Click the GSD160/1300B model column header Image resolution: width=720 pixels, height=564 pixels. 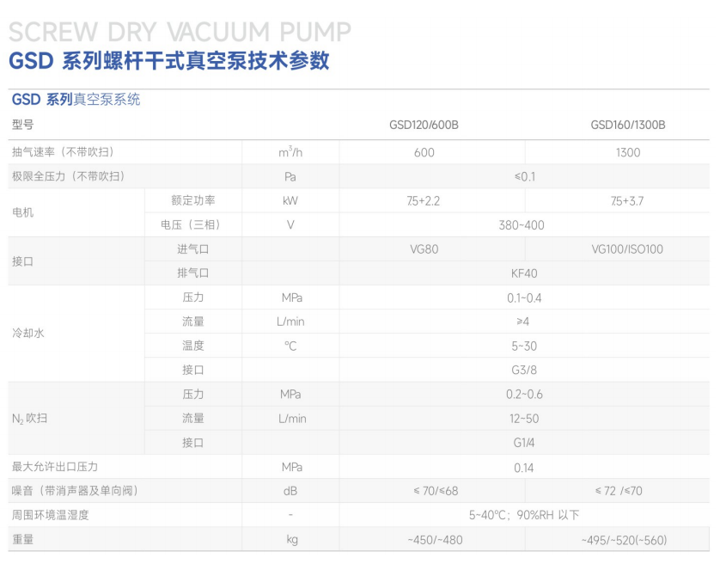[627, 125]
